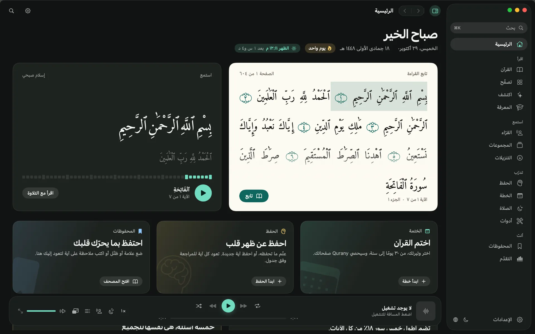Screen dimensions: 535x334
Task: Open المعرفة in the sidebar
Action: click(488, 107)
